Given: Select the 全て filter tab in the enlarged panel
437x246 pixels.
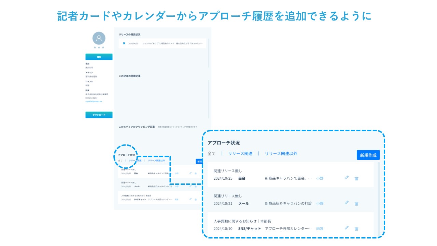Looking at the screenshot, I should pyautogui.click(x=212, y=153).
